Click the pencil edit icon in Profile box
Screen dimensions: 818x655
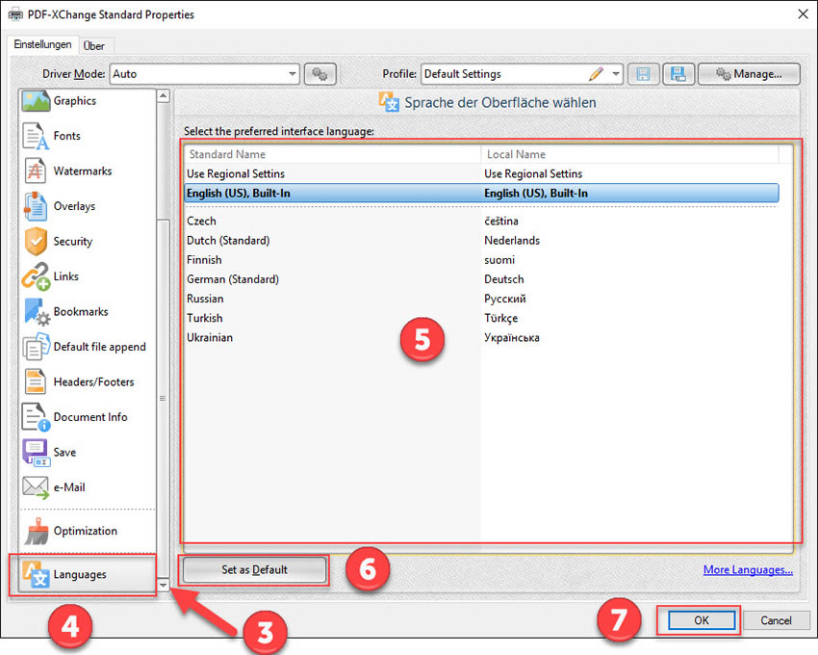(x=597, y=74)
